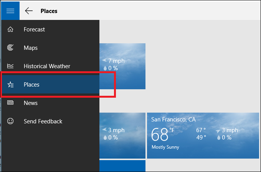Click the News newspaper icon

pos(10,103)
